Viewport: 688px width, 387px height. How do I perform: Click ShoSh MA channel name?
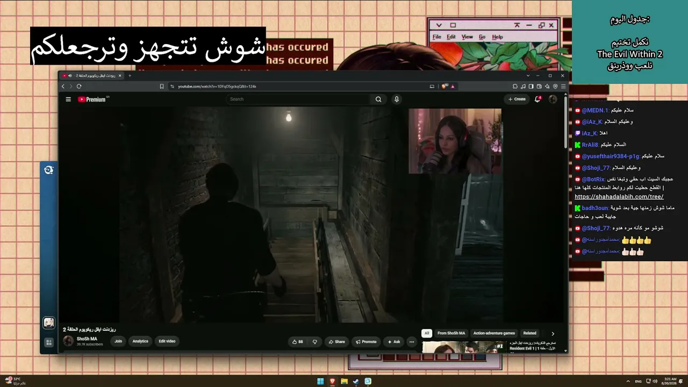pos(87,339)
